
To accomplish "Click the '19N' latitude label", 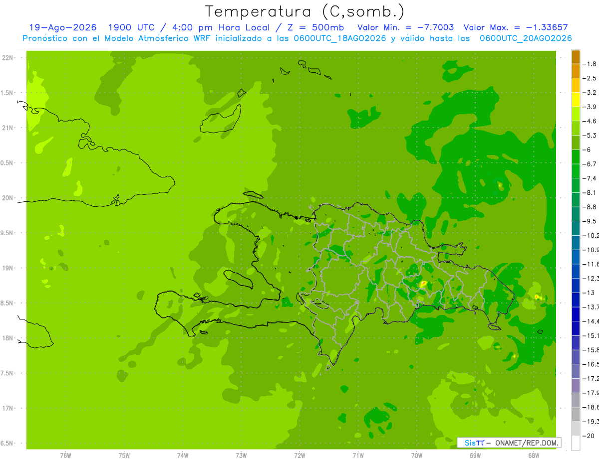I will coord(8,268).
